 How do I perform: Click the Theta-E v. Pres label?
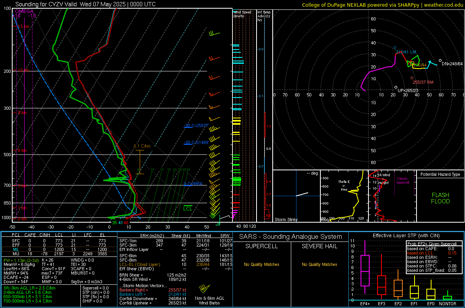[x=344, y=186]
